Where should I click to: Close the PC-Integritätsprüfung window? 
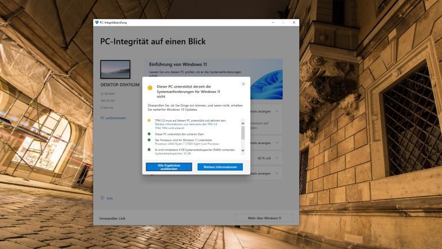click(294, 22)
